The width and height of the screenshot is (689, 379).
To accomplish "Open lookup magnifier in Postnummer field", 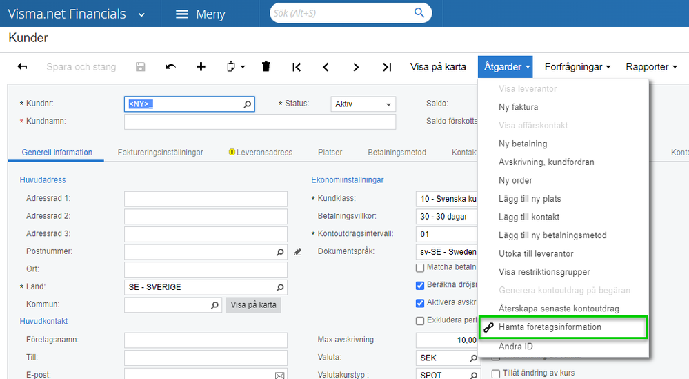I will (x=280, y=252).
